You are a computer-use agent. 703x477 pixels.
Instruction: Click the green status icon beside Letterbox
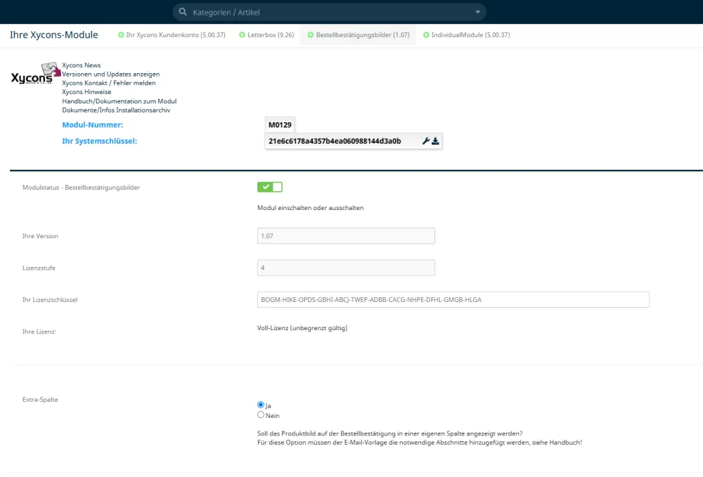coord(242,35)
